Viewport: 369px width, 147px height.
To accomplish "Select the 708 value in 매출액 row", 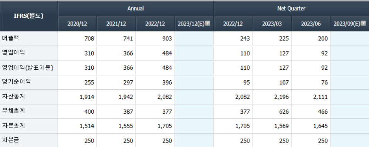I will (89, 39).
